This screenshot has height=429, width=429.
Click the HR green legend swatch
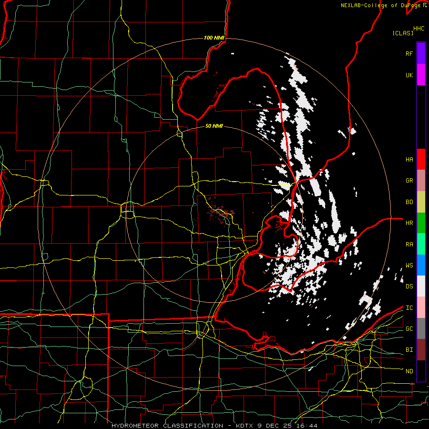click(421, 223)
